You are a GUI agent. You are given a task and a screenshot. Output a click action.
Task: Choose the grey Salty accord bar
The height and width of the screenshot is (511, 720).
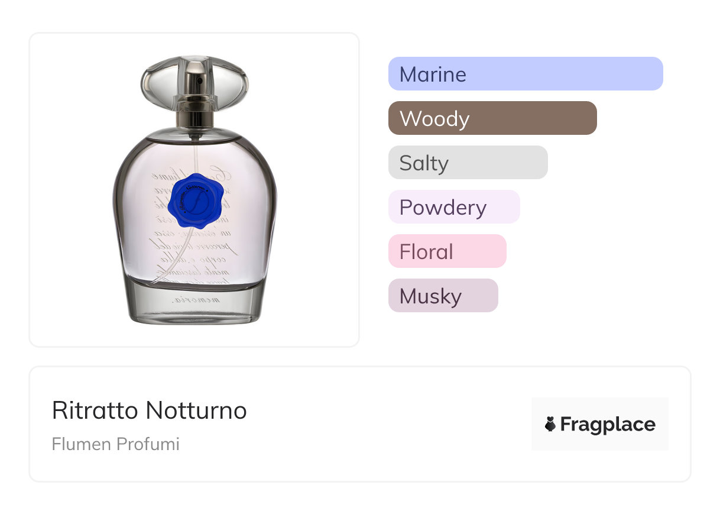[468, 163]
